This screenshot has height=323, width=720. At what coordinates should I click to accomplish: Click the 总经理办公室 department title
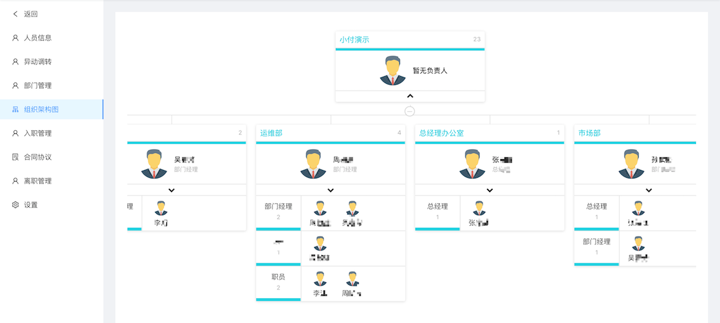[x=442, y=133]
